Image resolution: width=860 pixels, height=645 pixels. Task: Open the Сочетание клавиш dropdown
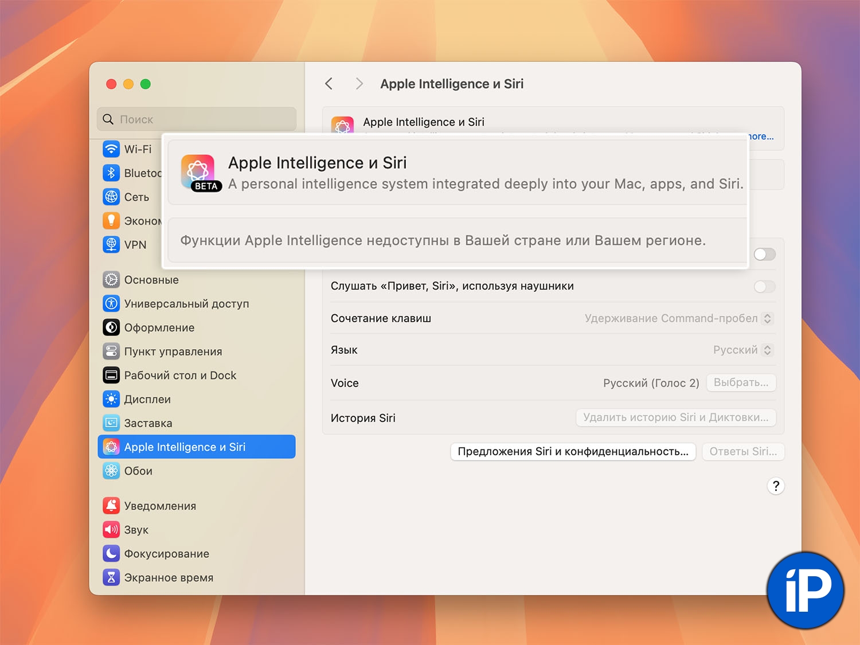point(767,318)
